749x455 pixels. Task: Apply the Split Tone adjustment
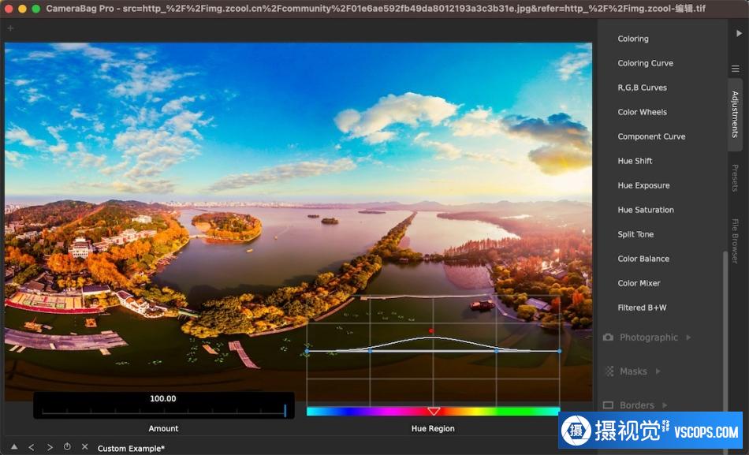click(635, 234)
